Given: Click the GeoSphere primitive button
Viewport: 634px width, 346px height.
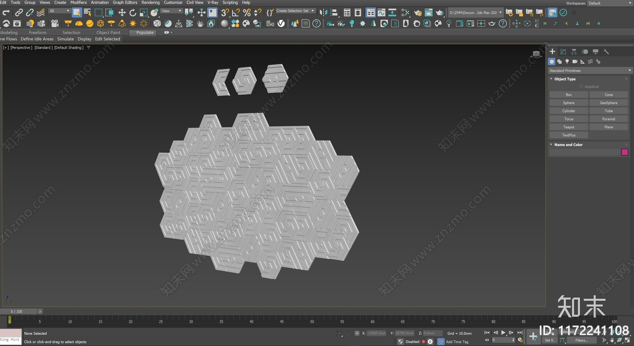Looking at the screenshot, I should coord(609,103).
